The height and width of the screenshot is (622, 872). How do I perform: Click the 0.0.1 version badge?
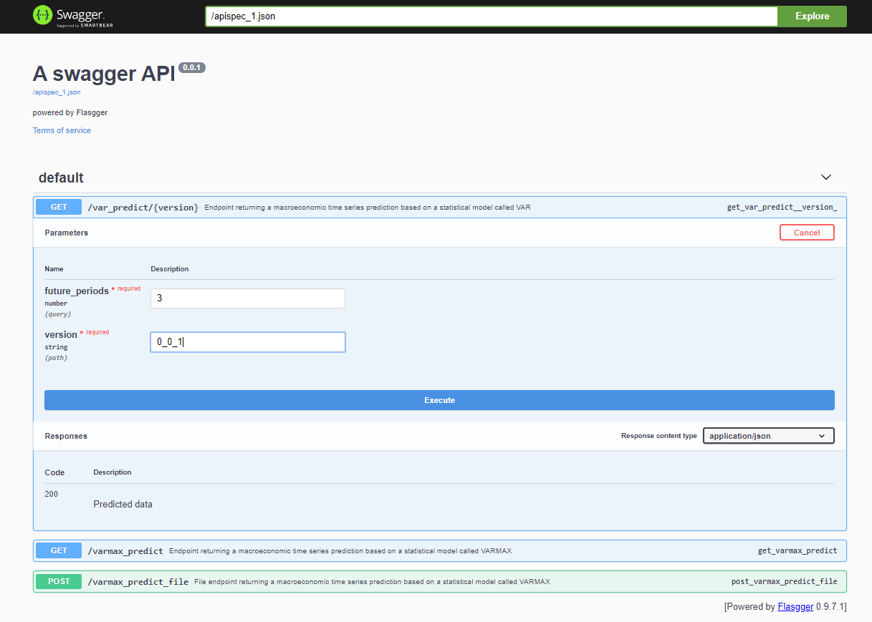[x=192, y=67]
